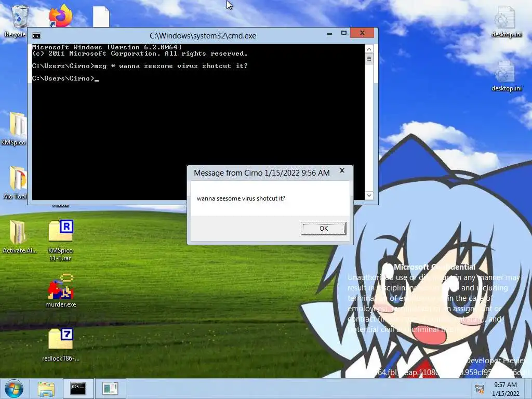Close the Message from Cirno dialog
Image resolution: width=532 pixels, height=399 pixels.
tap(342, 170)
